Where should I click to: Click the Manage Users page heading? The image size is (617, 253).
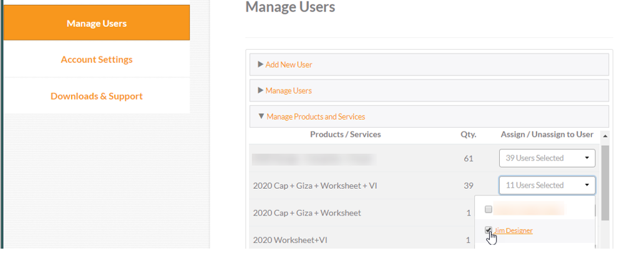(x=290, y=7)
